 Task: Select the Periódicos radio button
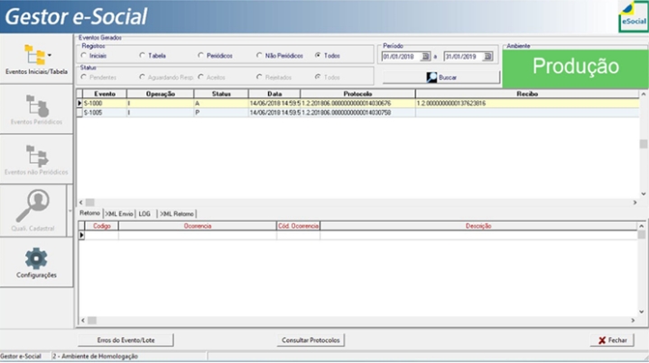click(200, 55)
